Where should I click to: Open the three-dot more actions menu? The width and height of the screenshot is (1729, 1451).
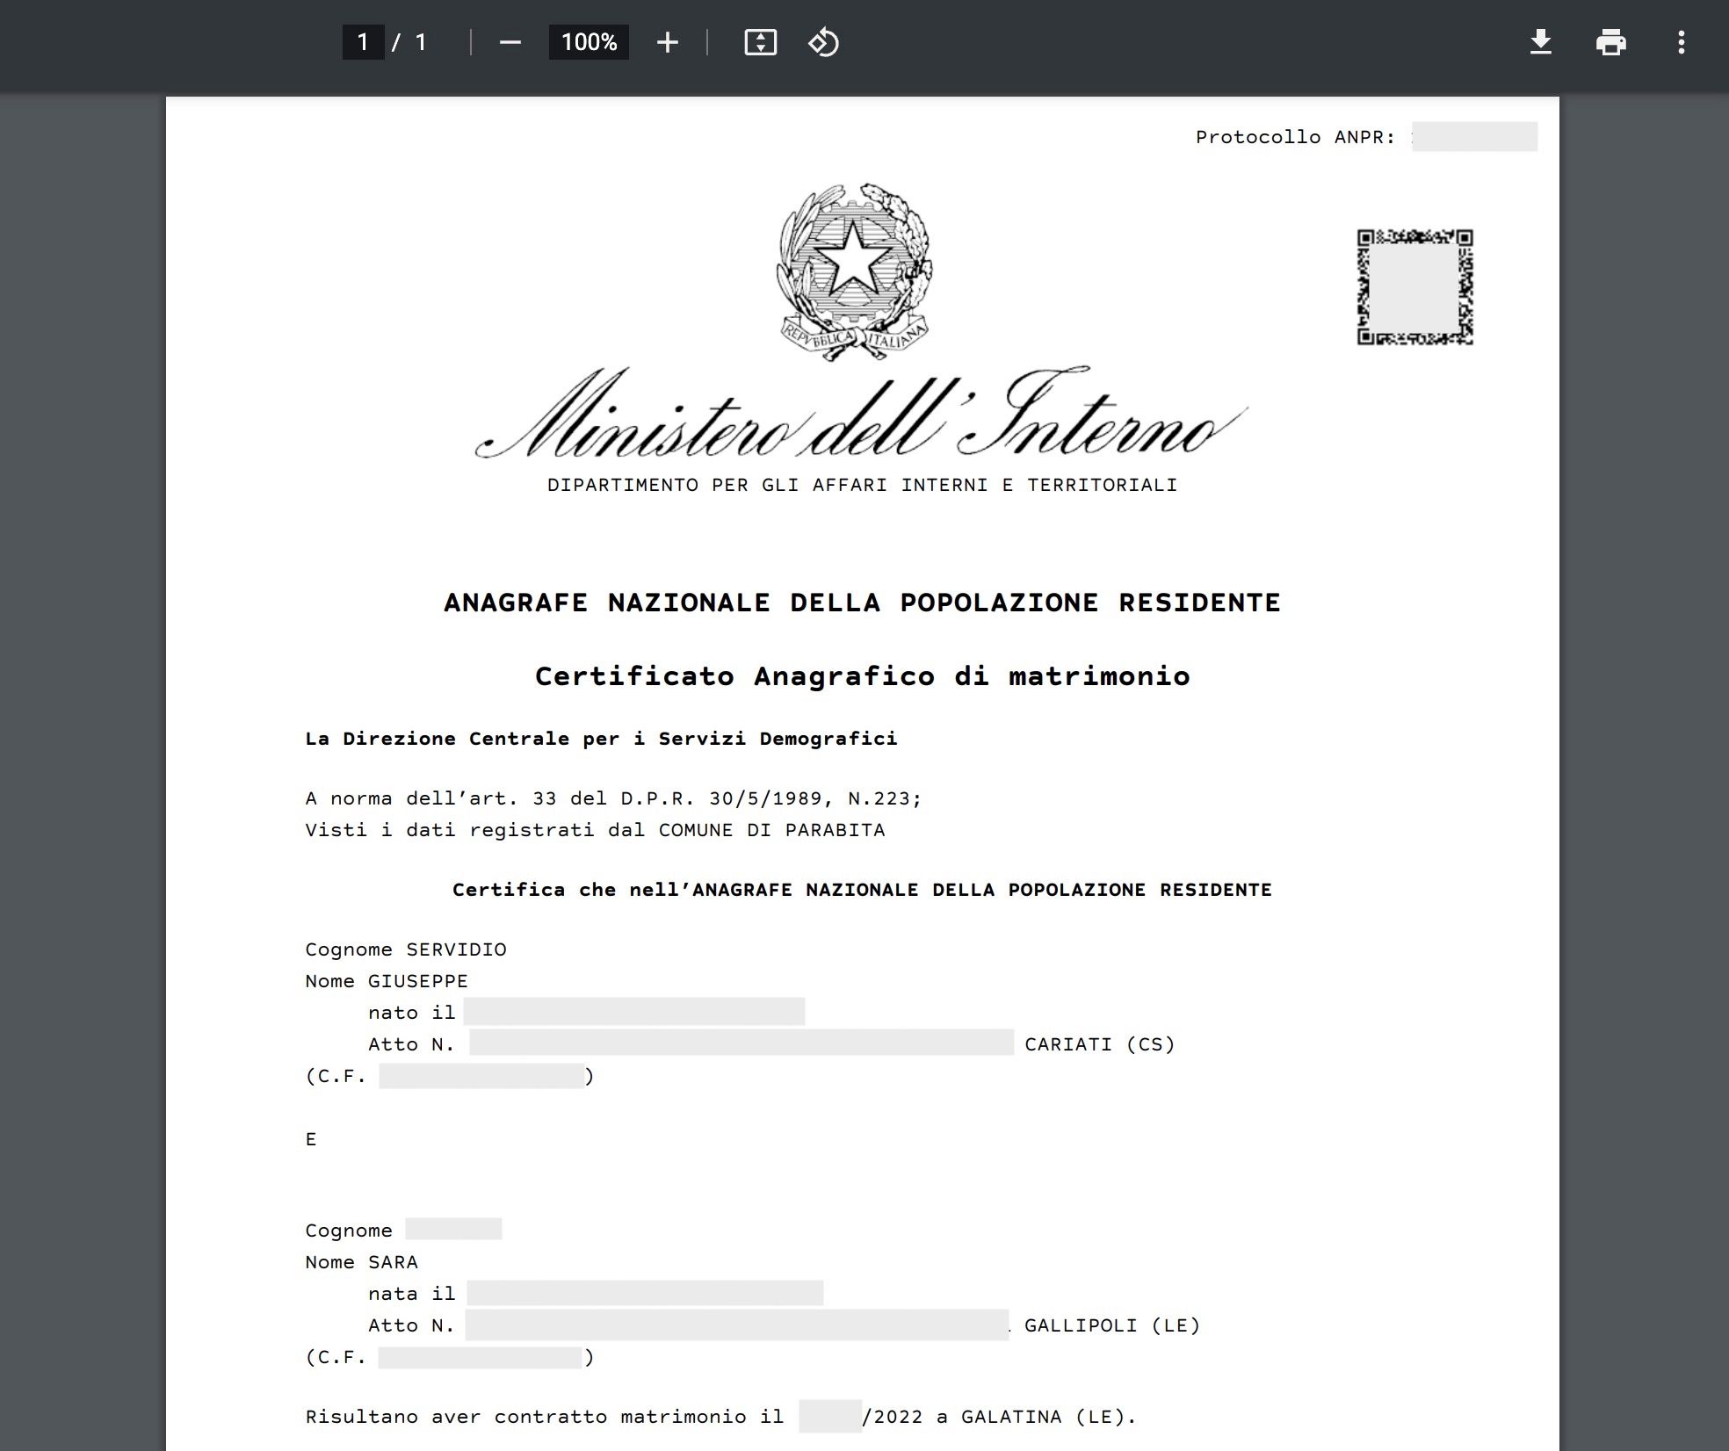tap(1681, 42)
